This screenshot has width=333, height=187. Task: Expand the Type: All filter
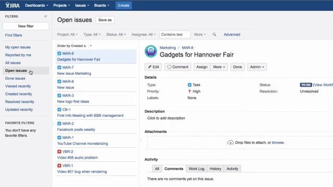[92, 34]
